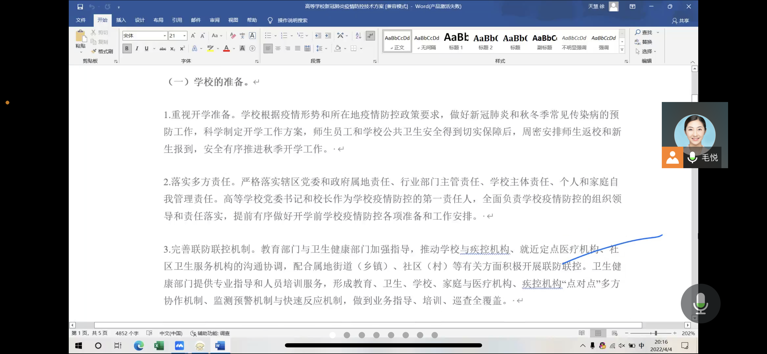Toggle show paragraph marks button
Screen dimensions: 767x354
pyautogui.click(x=370, y=36)
